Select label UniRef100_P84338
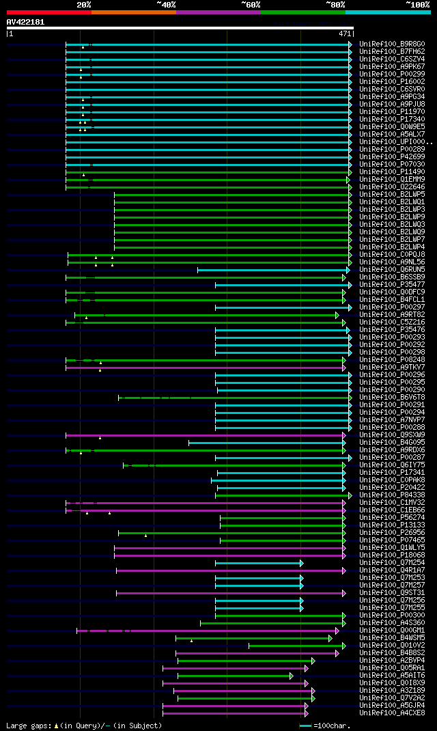 pos(392,495)
